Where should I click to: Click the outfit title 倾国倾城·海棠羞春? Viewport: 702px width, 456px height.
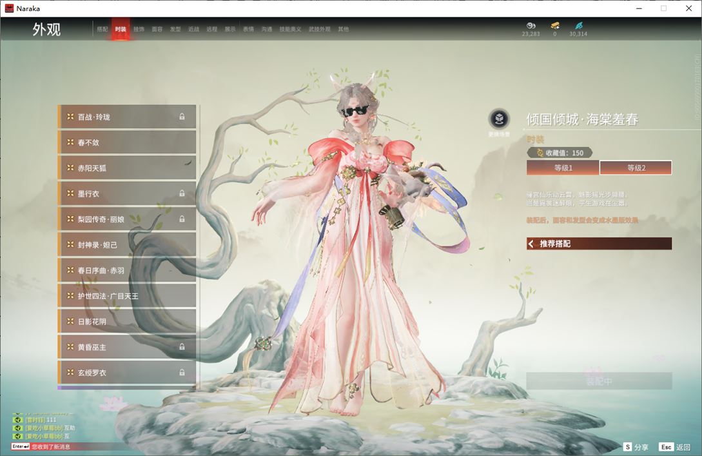(582, 119)
